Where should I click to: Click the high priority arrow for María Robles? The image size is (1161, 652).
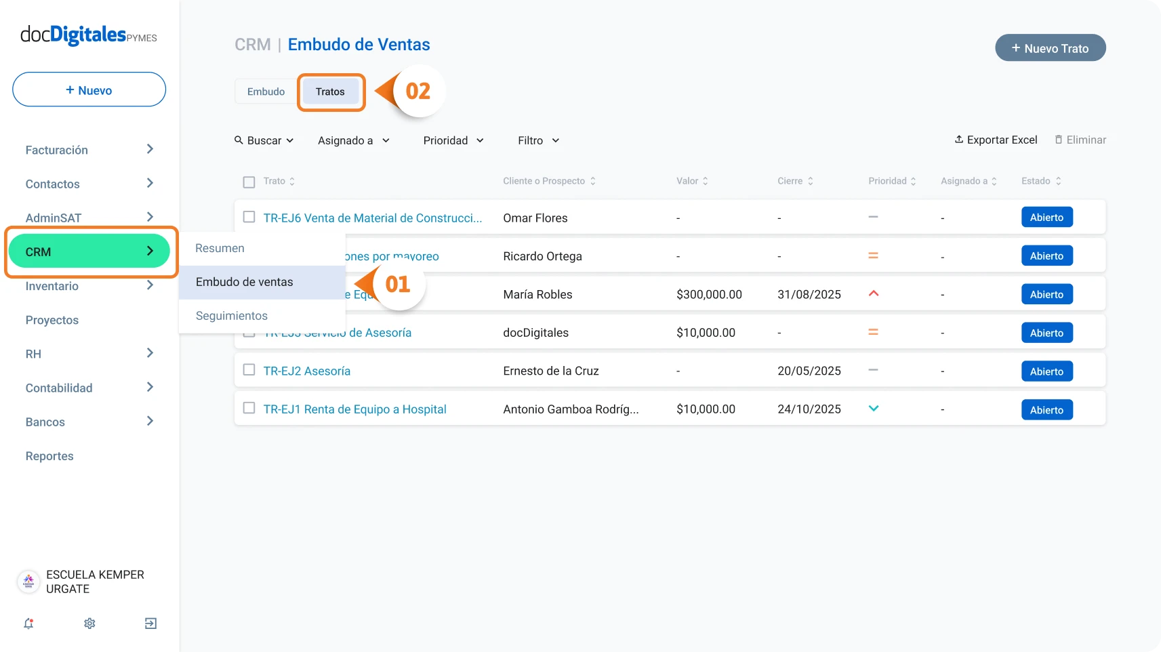pyautogui.click(x=874, y=293)
